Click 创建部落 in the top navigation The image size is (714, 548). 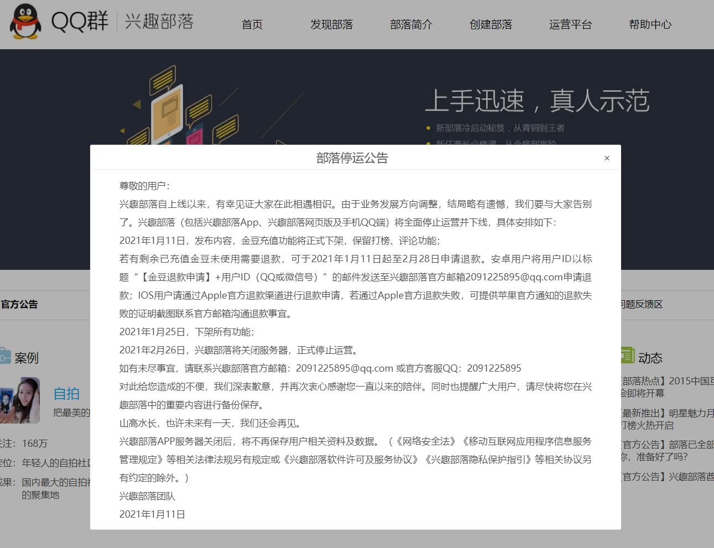click(x=491, y=24)
